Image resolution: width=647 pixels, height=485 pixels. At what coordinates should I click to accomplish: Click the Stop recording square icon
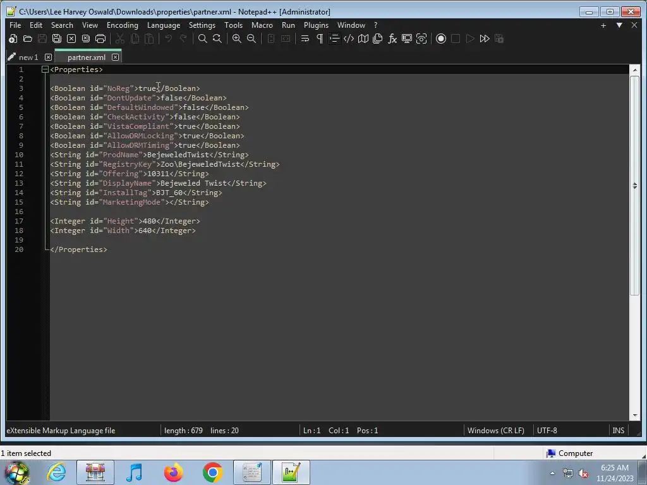456,39
